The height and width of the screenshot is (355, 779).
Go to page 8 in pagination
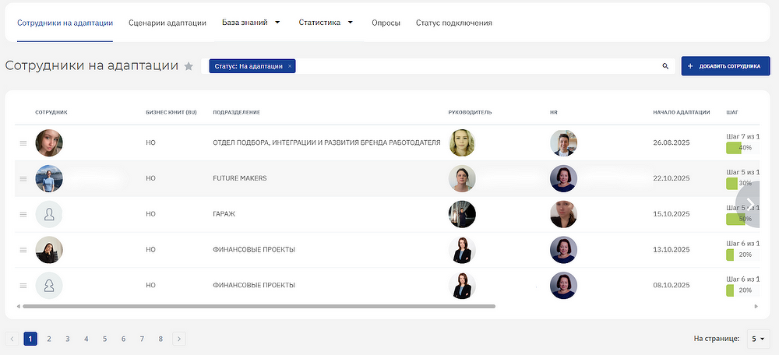[160, 339]
